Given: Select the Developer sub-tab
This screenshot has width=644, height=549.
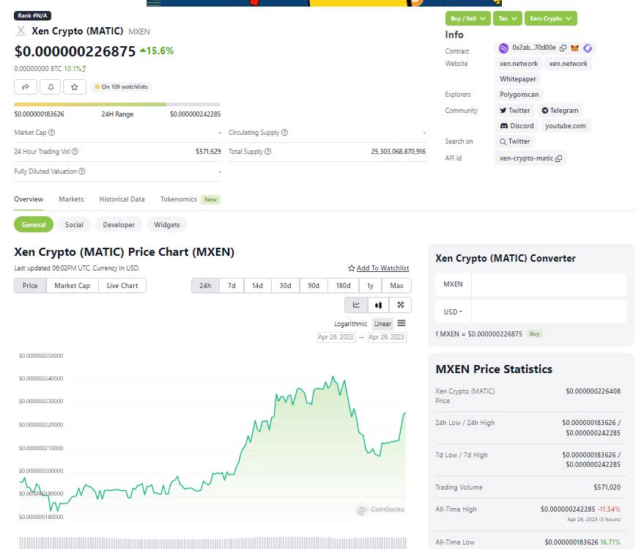Looking at the screenshot, I should [119, 225].
